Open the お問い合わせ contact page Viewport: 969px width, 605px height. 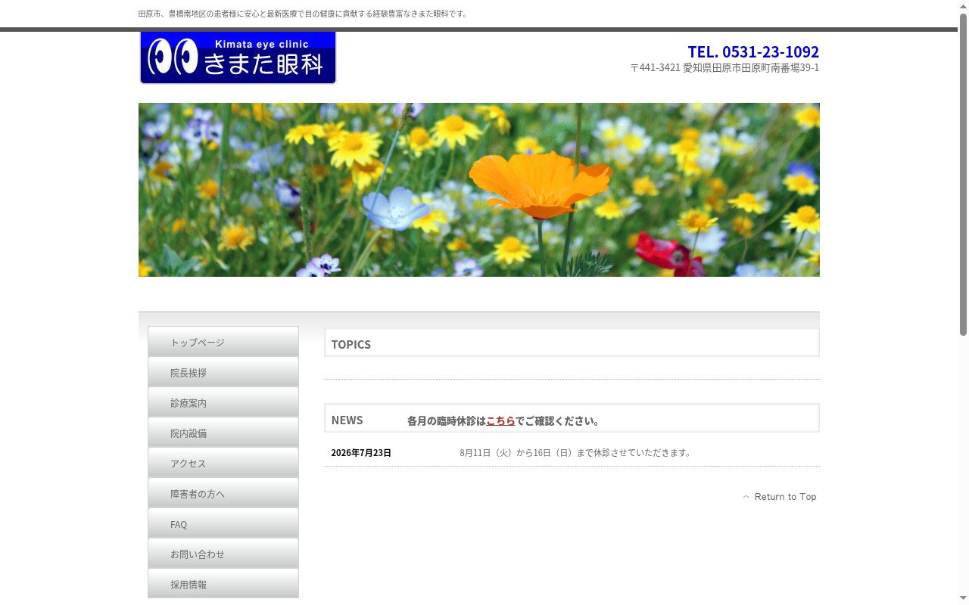pos(223,554)
